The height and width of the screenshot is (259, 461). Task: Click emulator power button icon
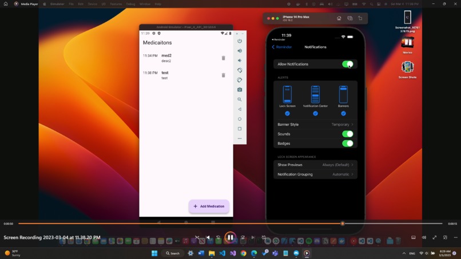[240, 41]
